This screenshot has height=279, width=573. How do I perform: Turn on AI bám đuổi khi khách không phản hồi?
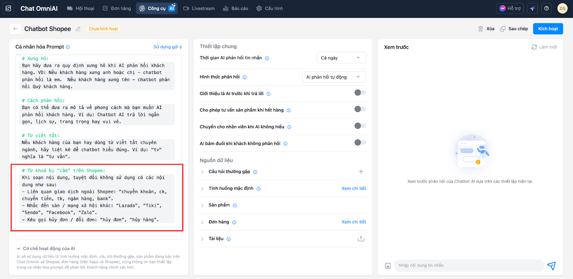360,143
